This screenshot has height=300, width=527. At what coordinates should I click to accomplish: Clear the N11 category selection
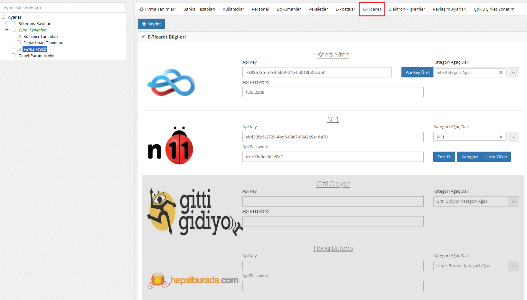[501, 137]
